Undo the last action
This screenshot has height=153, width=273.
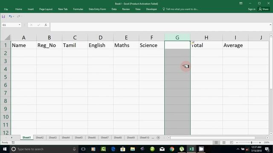(x=10, y=16)
